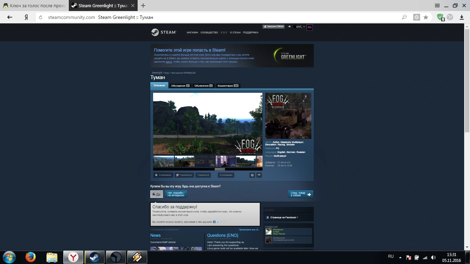Switch to the first browser tab 'Ключ за голос'
This screenshot has height=264, width=470.
(x=34, y=5)
